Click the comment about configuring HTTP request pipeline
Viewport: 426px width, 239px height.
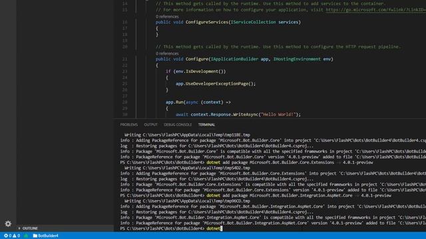278,47
